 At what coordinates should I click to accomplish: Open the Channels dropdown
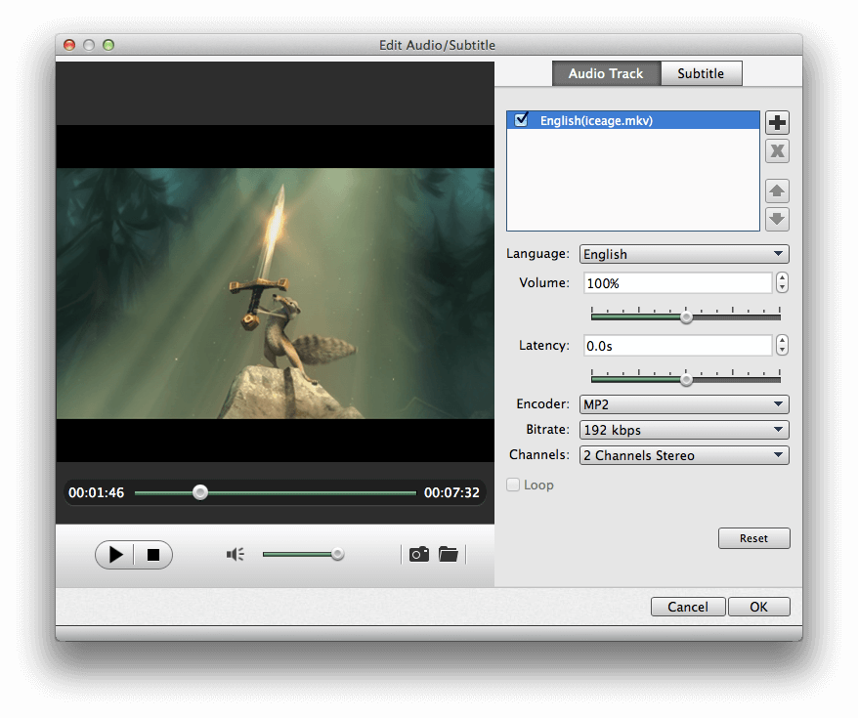pyautogui.click(x=684, y=455)
